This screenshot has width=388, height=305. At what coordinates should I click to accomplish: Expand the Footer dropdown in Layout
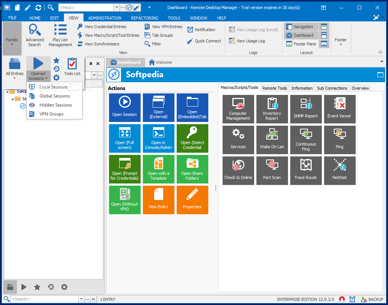click(x=341, y=41)
